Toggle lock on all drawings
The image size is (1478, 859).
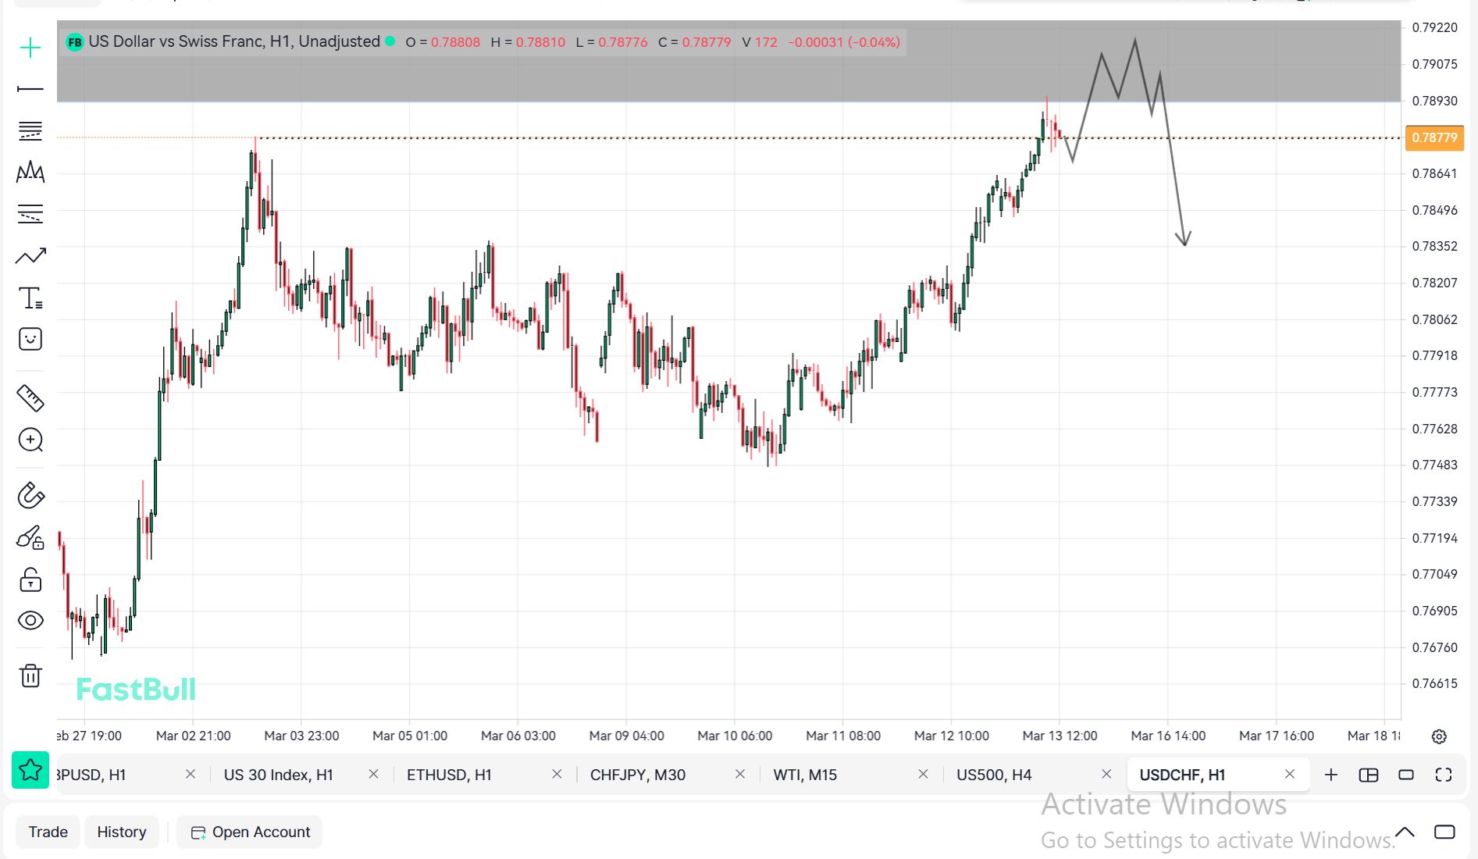click(x=30, y=579)
